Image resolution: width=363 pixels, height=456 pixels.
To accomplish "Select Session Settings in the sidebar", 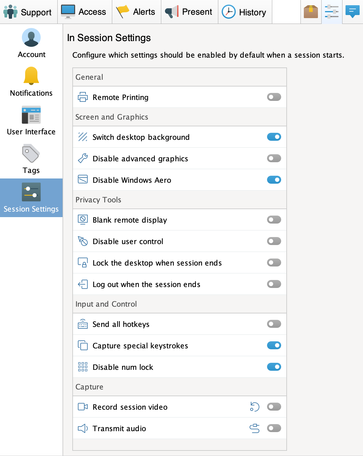I will click(x=31, y=198).
